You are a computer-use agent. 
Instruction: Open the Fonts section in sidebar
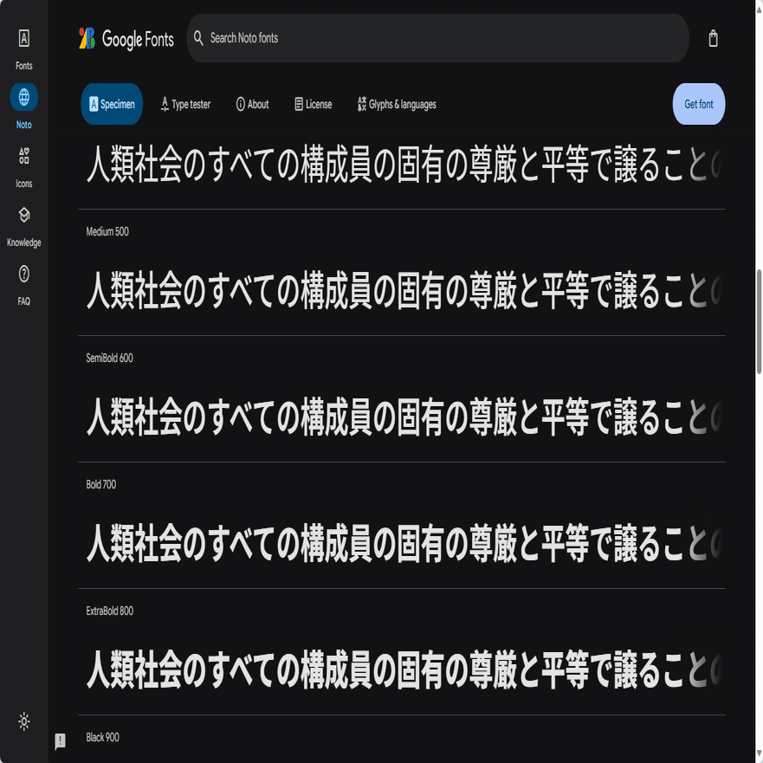click(x=24, y=48)
